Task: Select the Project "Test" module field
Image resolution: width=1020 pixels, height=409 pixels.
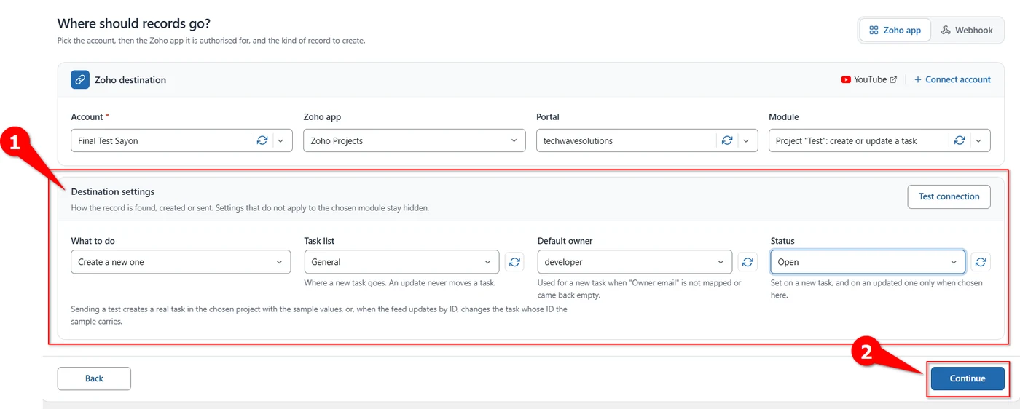Action: coord(879,140)
